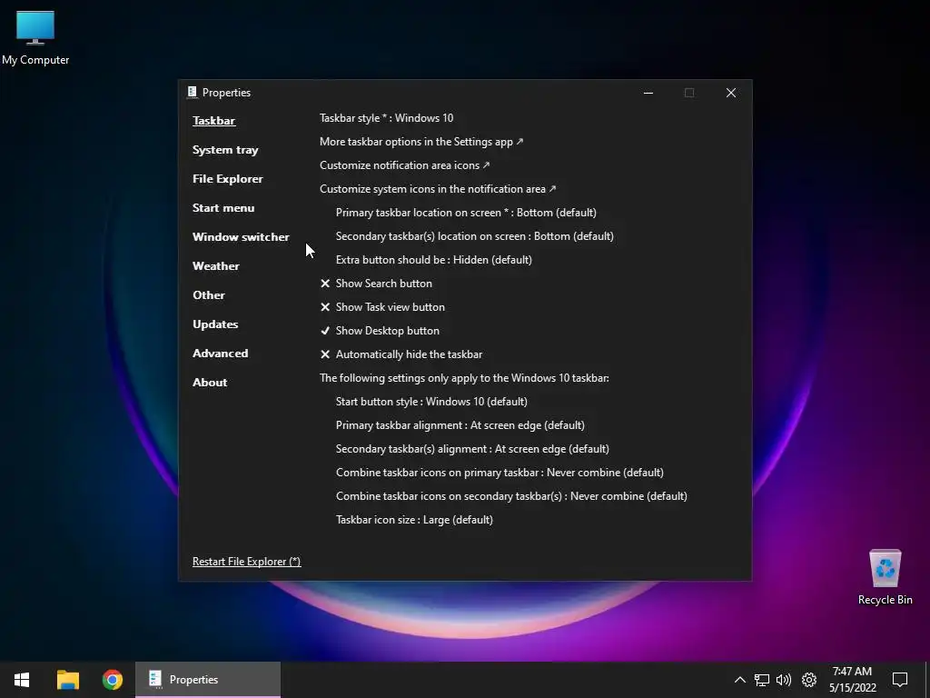Open the Updates section
Viewport: 930px width, 698px height.
pyautogui.click(x=215, y=324)
